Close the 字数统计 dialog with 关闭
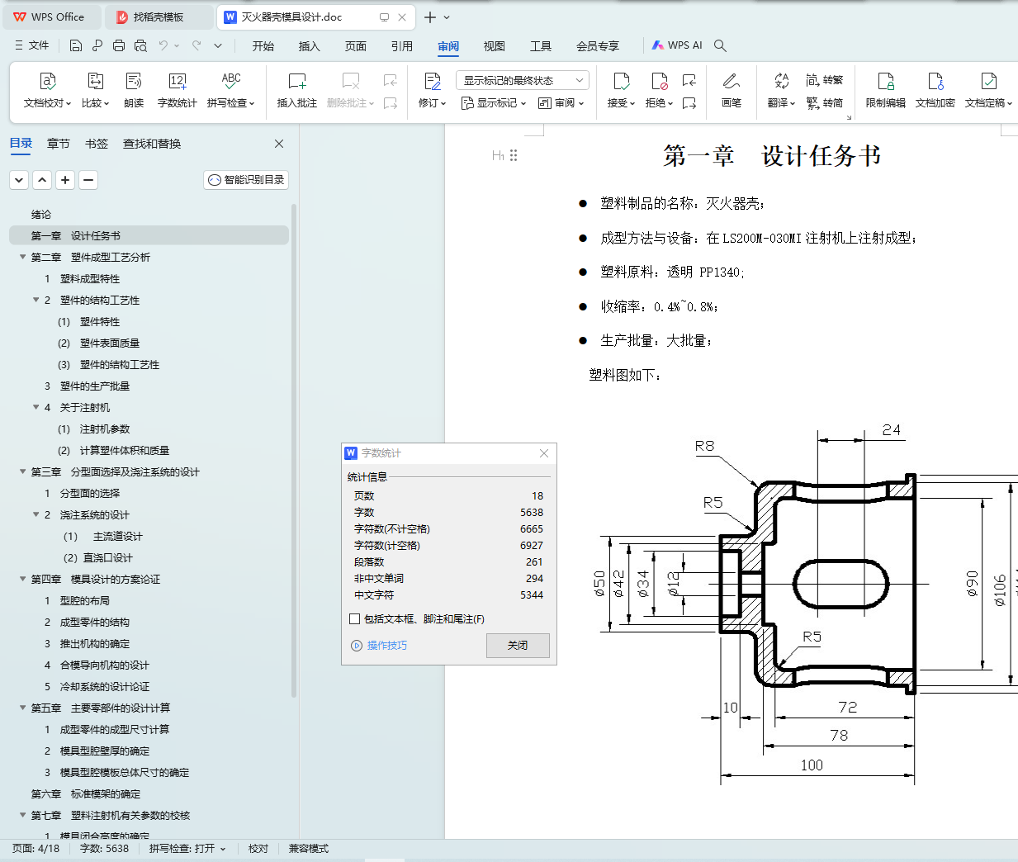This screenshot has height=862, width=1018. tap(518, 646)
